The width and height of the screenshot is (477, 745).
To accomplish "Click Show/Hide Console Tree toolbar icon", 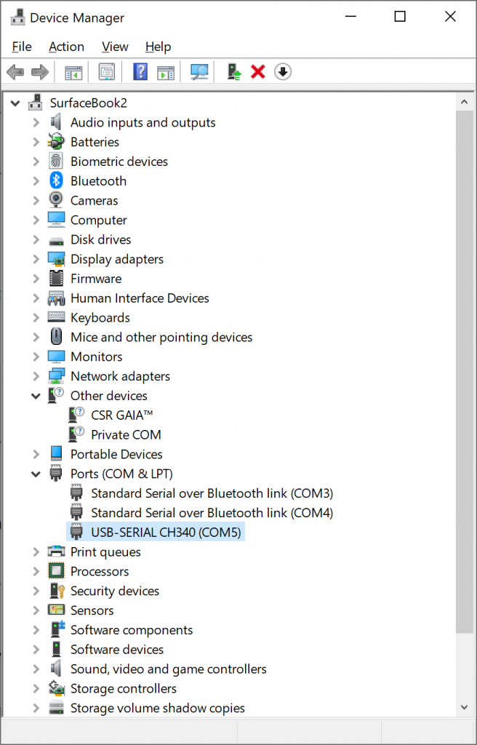I will click(x=73, y=71).
